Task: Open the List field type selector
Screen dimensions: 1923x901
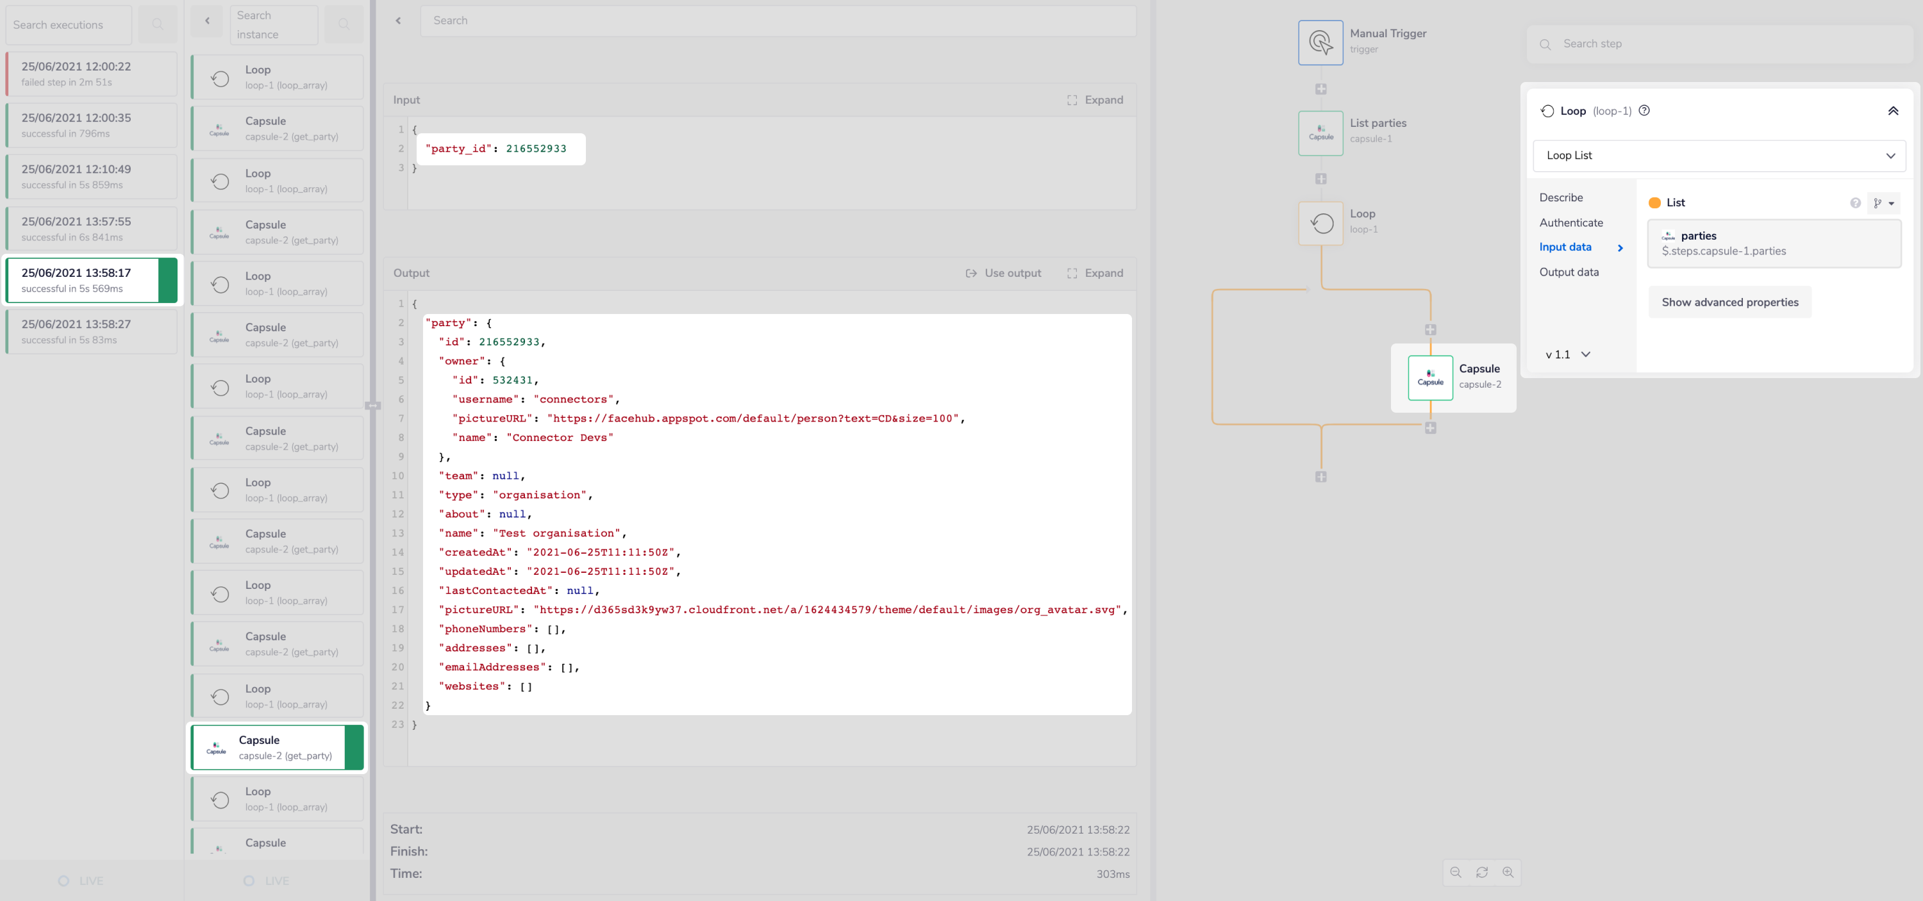Action: 1883,203
